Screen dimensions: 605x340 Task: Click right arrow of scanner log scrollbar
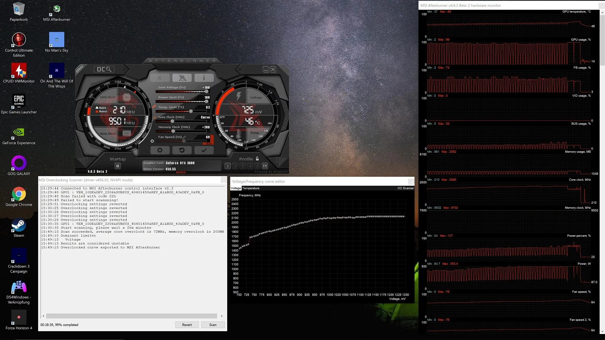222,316
